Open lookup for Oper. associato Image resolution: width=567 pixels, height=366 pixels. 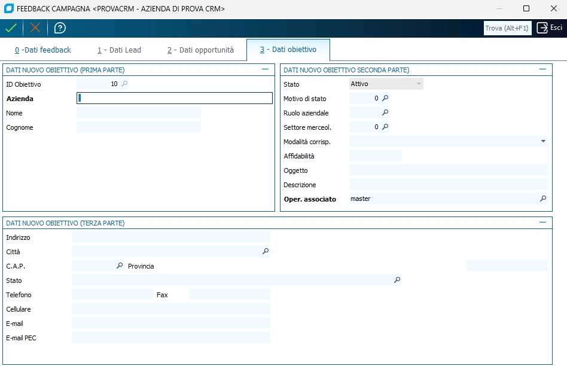click(542, 199)
